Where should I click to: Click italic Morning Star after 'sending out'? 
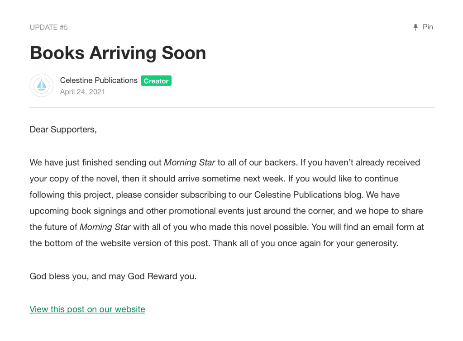(x=189, y=162)
